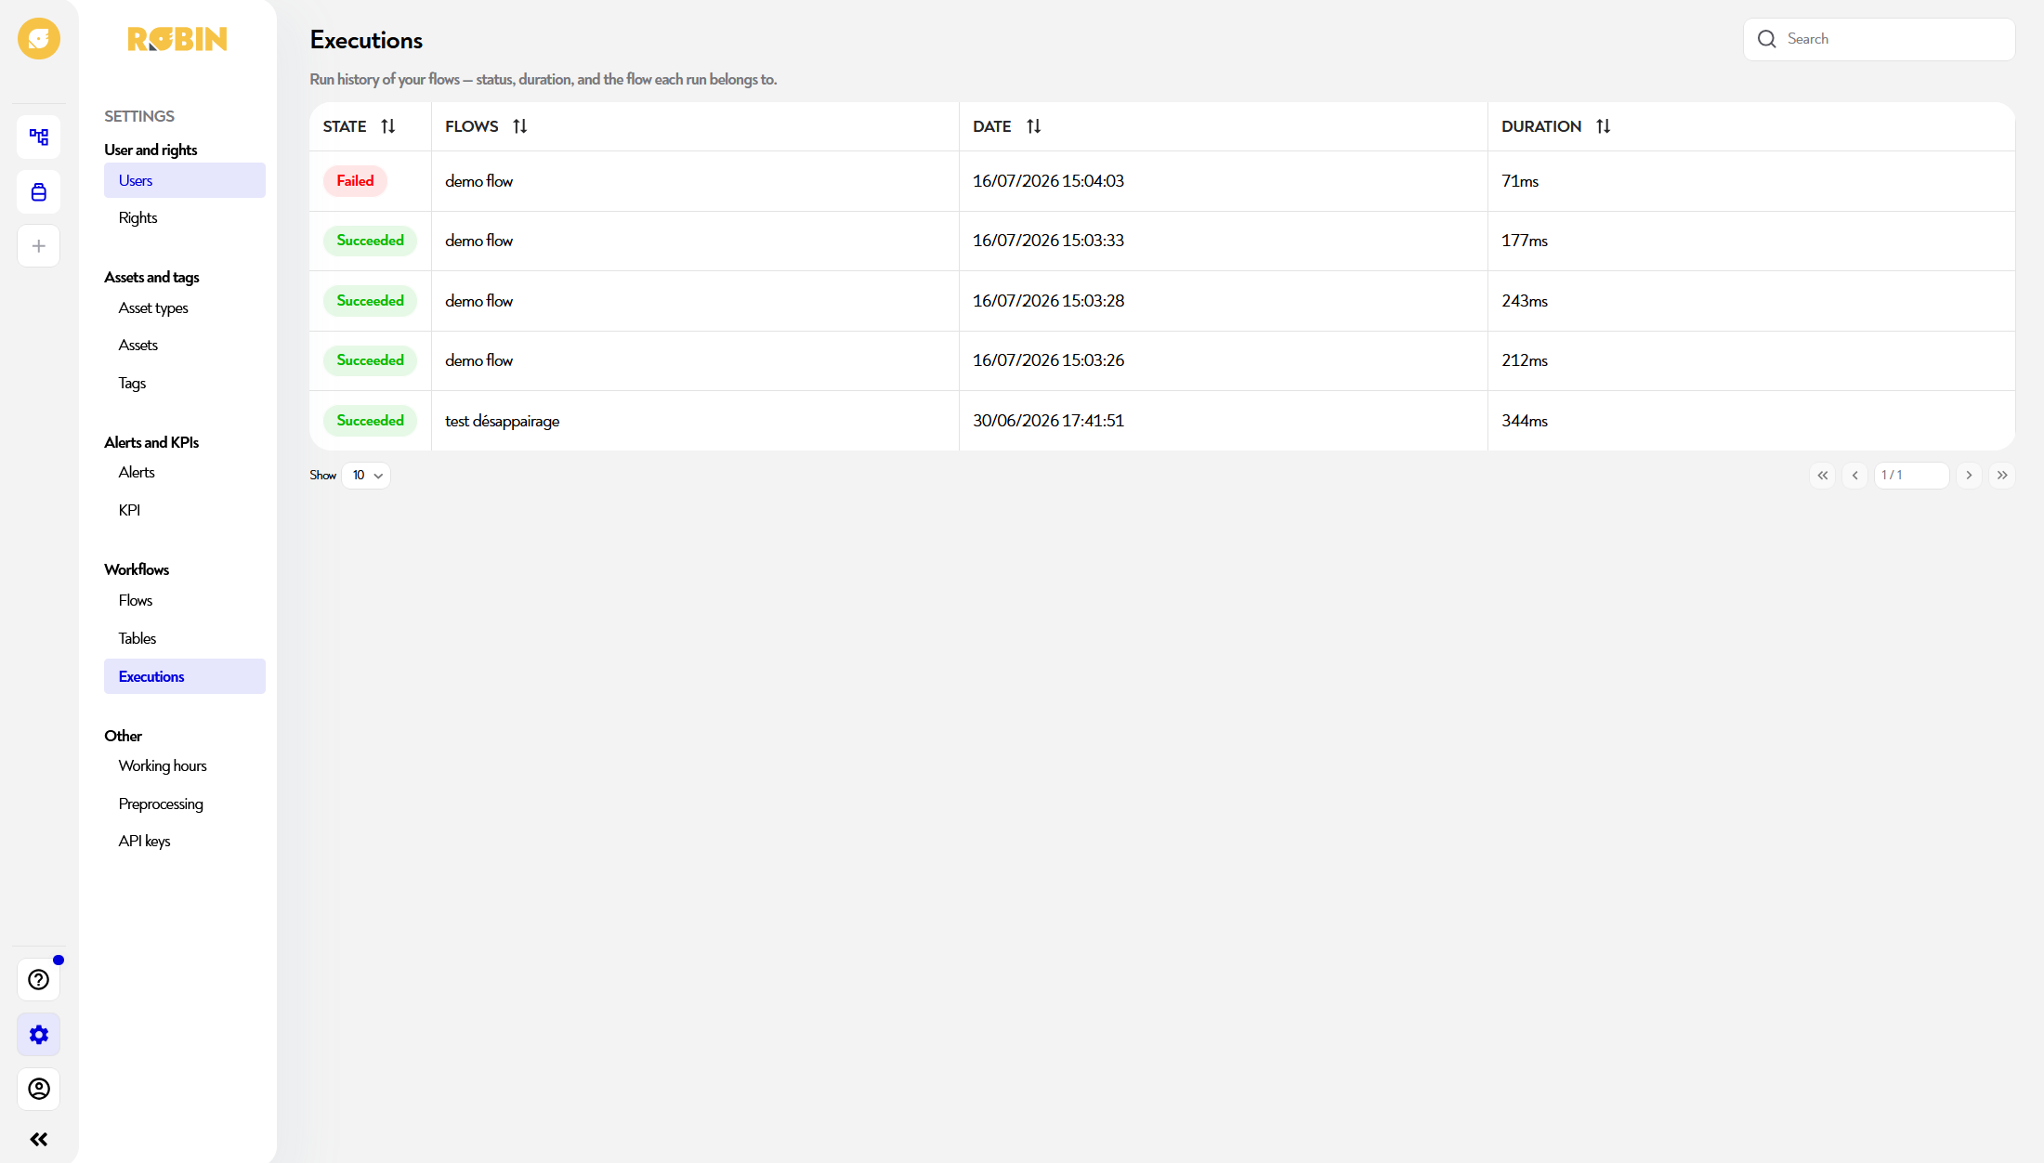Open Flows under Workflows
This screenshot has width=2044, height=1163.
tap(185, 600)
